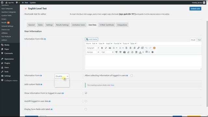Switch to the Results Settings tab
208x117 pixels.
click(62, 25)
